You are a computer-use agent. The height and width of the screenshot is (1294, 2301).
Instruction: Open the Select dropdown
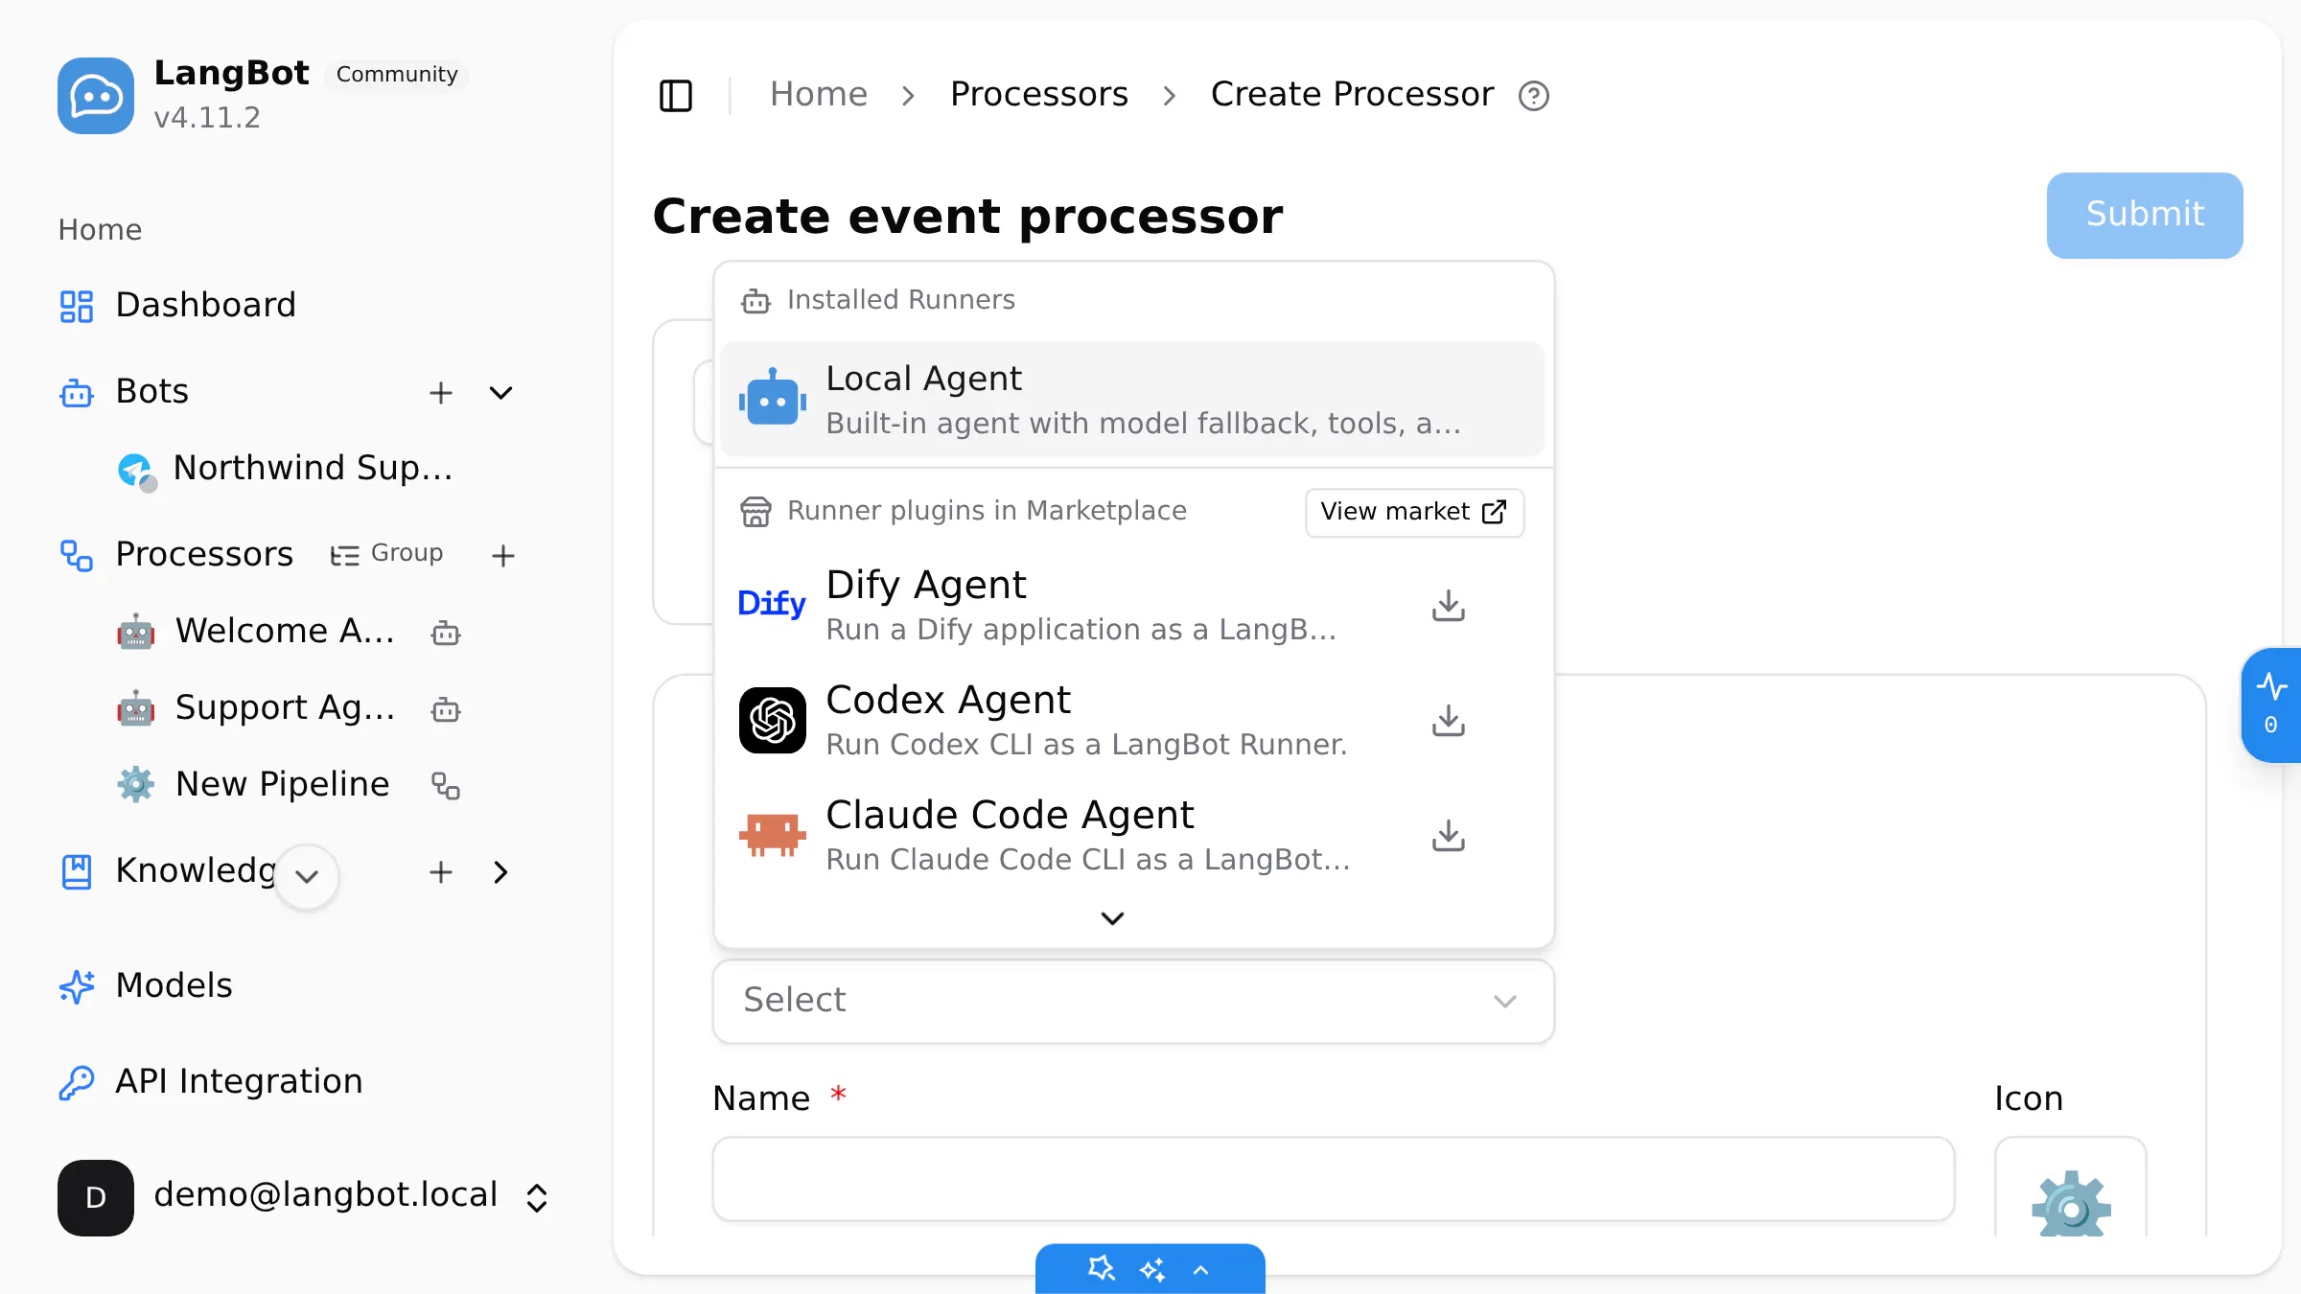(1133, 1001)
